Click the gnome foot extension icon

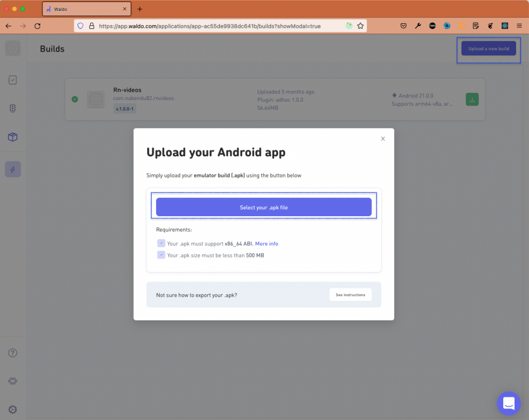click(x=490, y=26)
